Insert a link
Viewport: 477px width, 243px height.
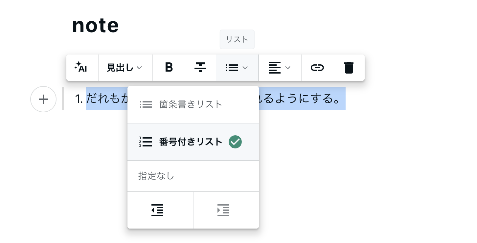point(317,68)
